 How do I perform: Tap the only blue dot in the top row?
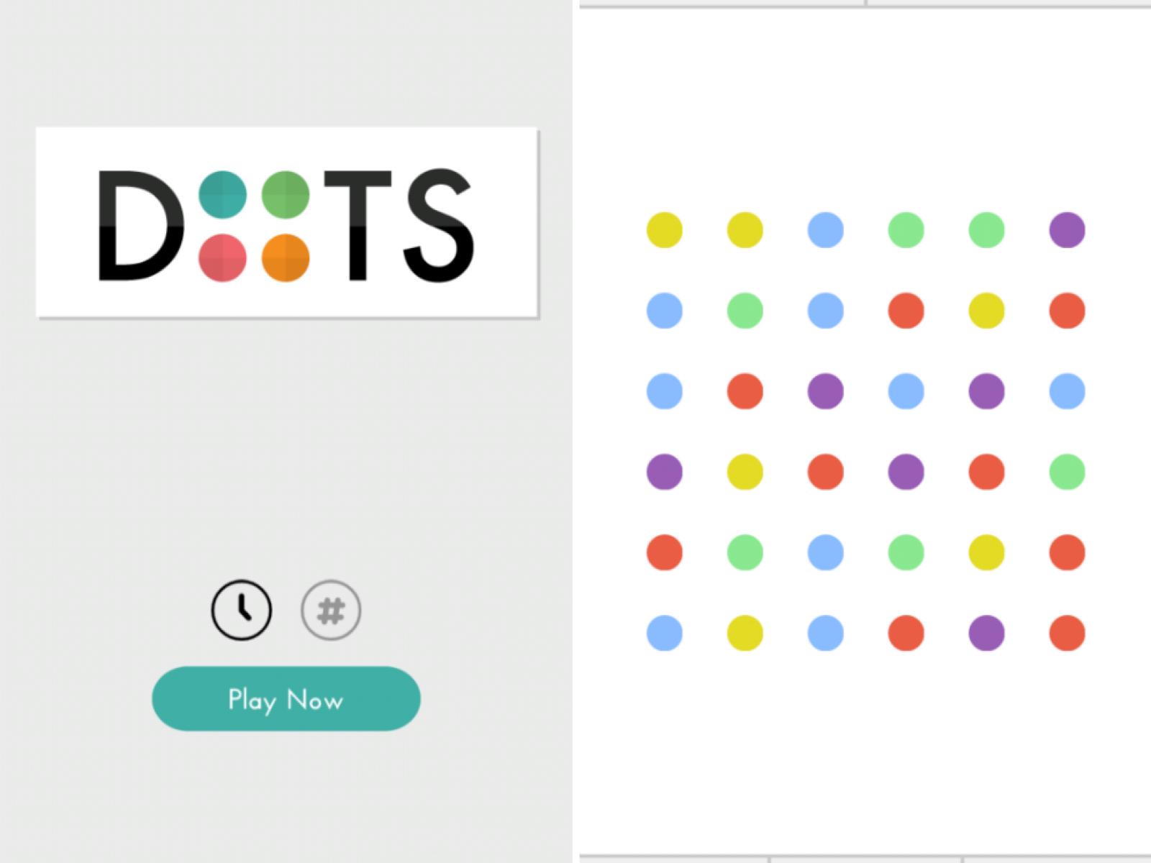[x=825, y=230]
